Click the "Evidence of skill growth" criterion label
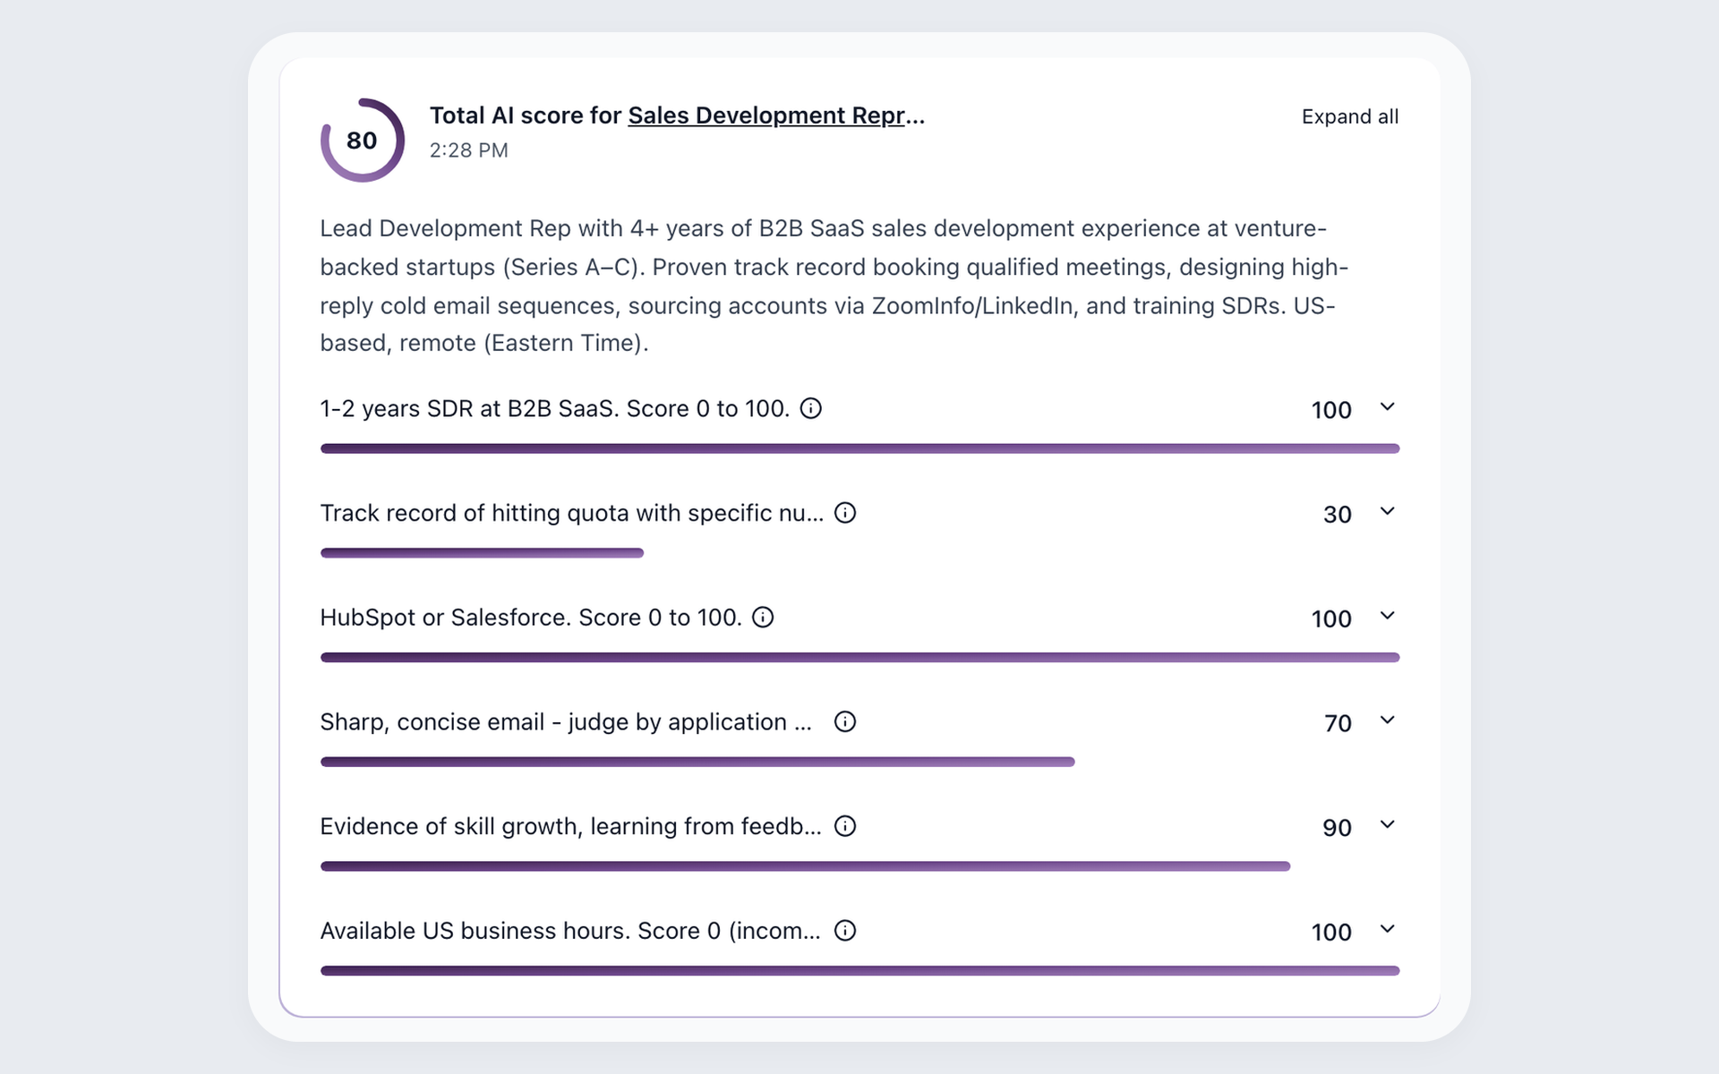This screenshot has height=1074, width=1719. point(570,826)
